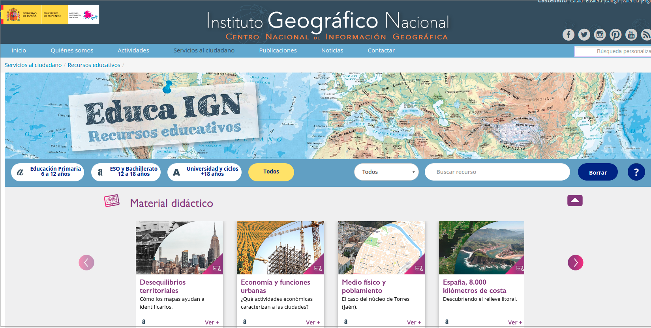
Task: Click the Instituto Geográfico Nacional small logo
Action: (x=83, y=15)
